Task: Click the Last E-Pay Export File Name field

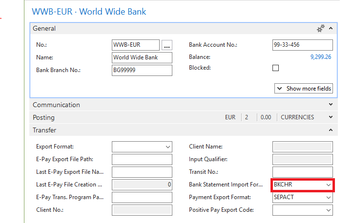Action: tap(142, 172)
